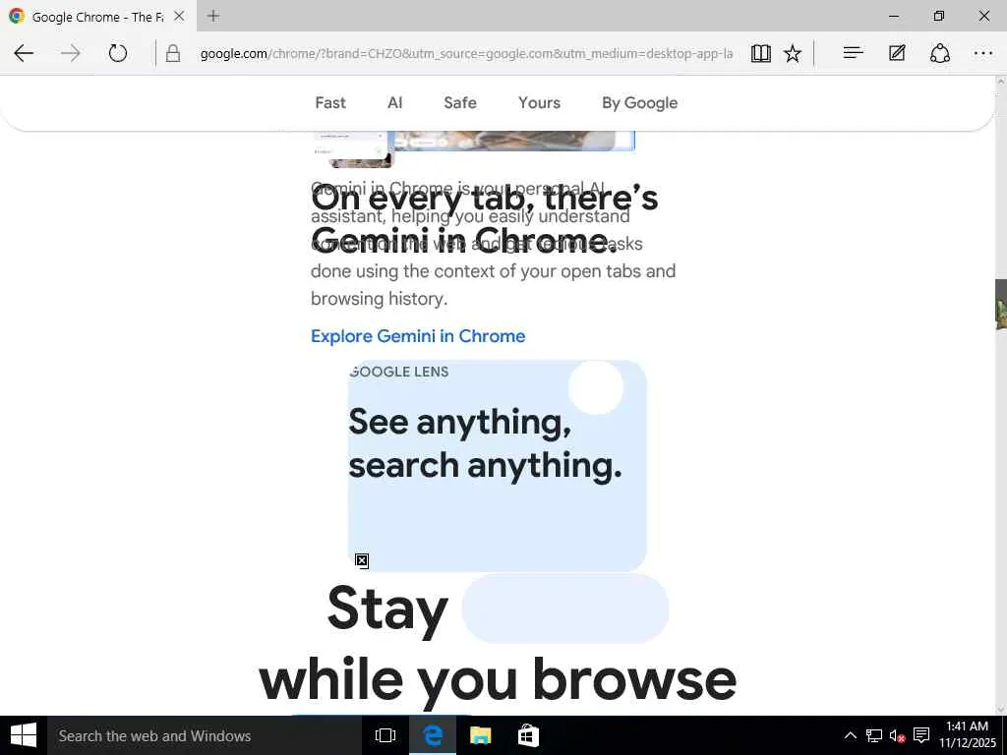Click the Edge icon on taskbar
The height and width of the screenshot is (755, 1007).
433,735
